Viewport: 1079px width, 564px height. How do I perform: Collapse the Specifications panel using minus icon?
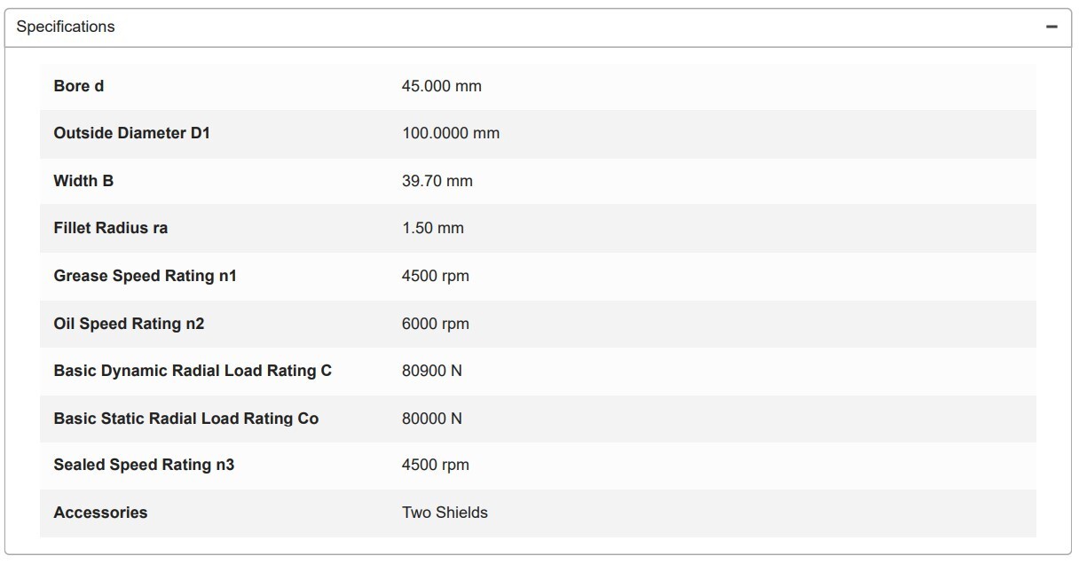pyautogui.click(x=1051, y=27)
